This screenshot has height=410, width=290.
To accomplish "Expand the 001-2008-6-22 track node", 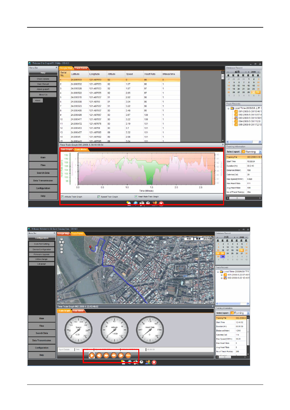I will coord(221,275).
